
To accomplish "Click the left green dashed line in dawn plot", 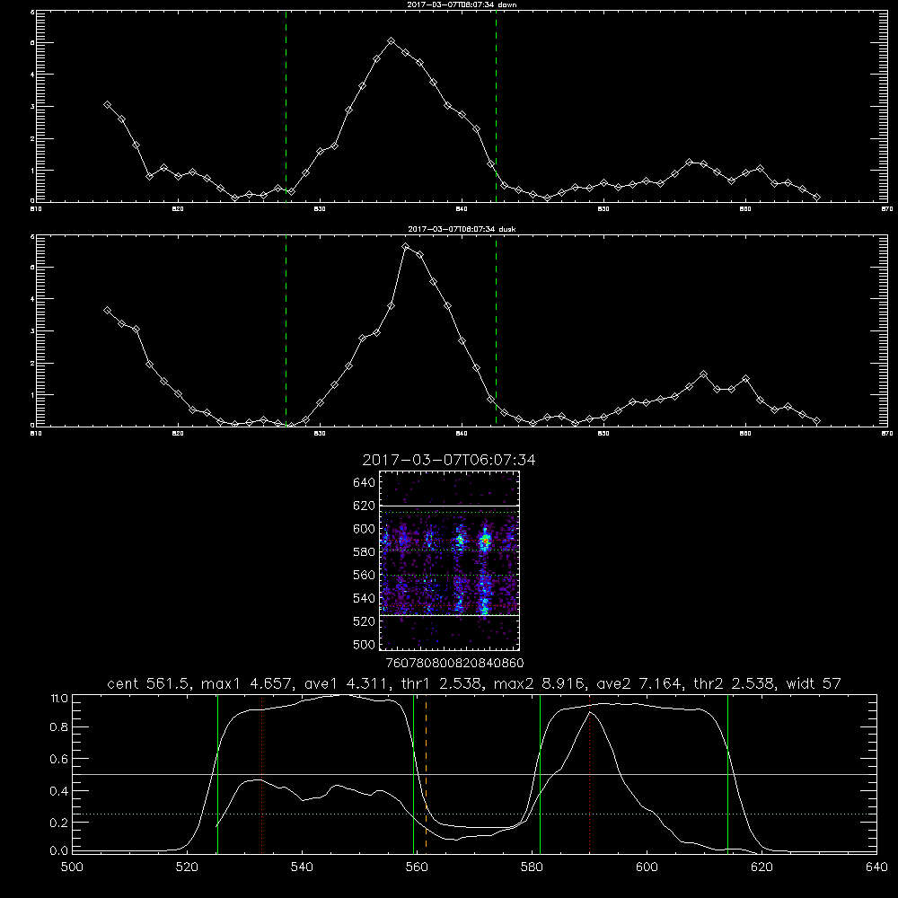I will click(286, 106).
